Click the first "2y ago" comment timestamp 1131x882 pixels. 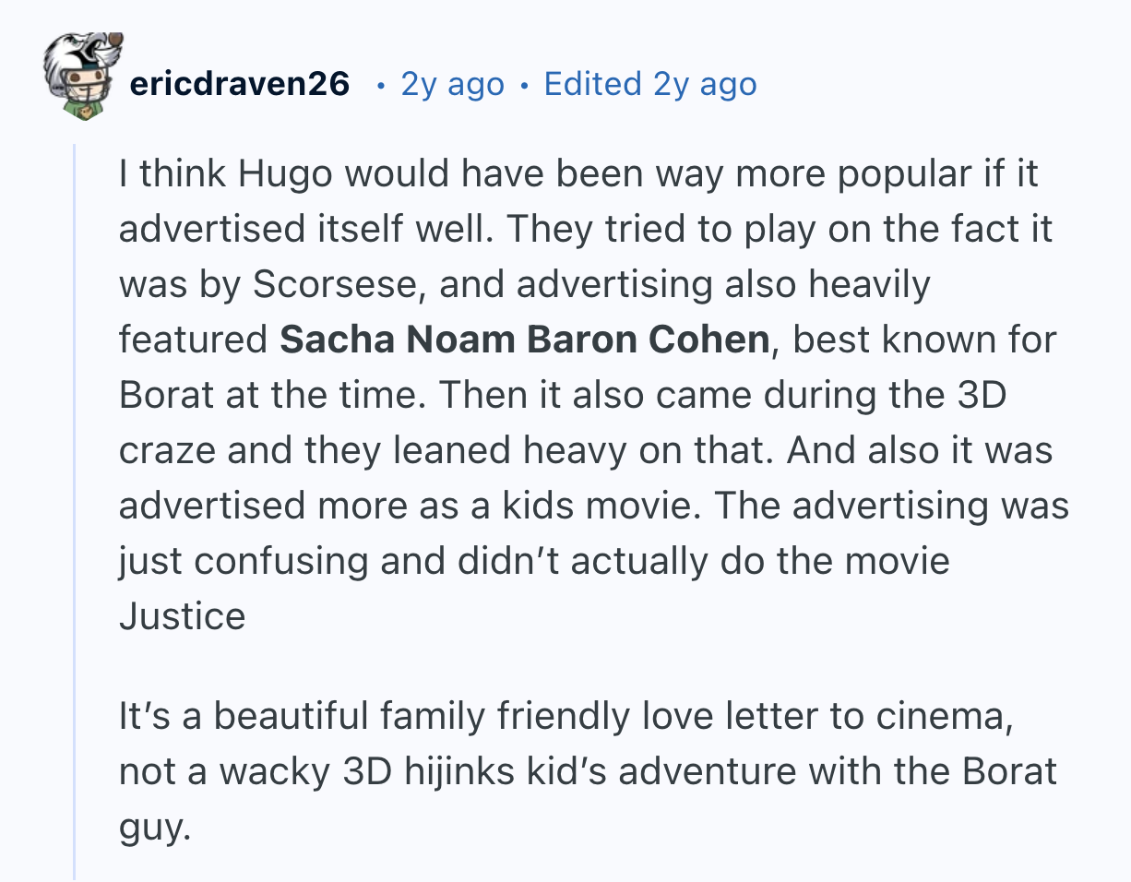point(453,84)
